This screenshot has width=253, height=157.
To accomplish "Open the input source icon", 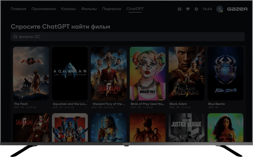I will click(180, 9).
